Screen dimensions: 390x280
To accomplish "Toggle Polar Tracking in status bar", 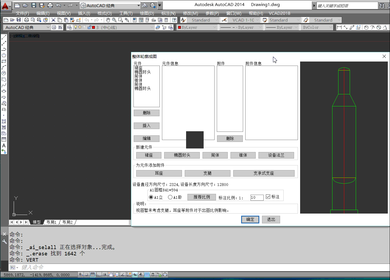I will [x=105, y=275].
